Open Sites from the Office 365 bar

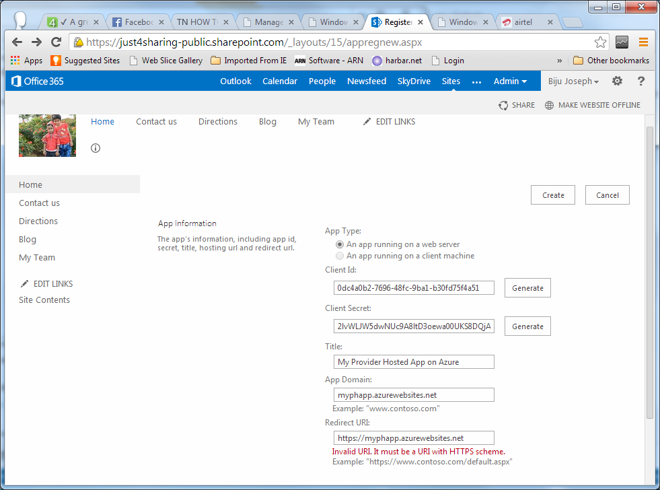pos(451,81)
